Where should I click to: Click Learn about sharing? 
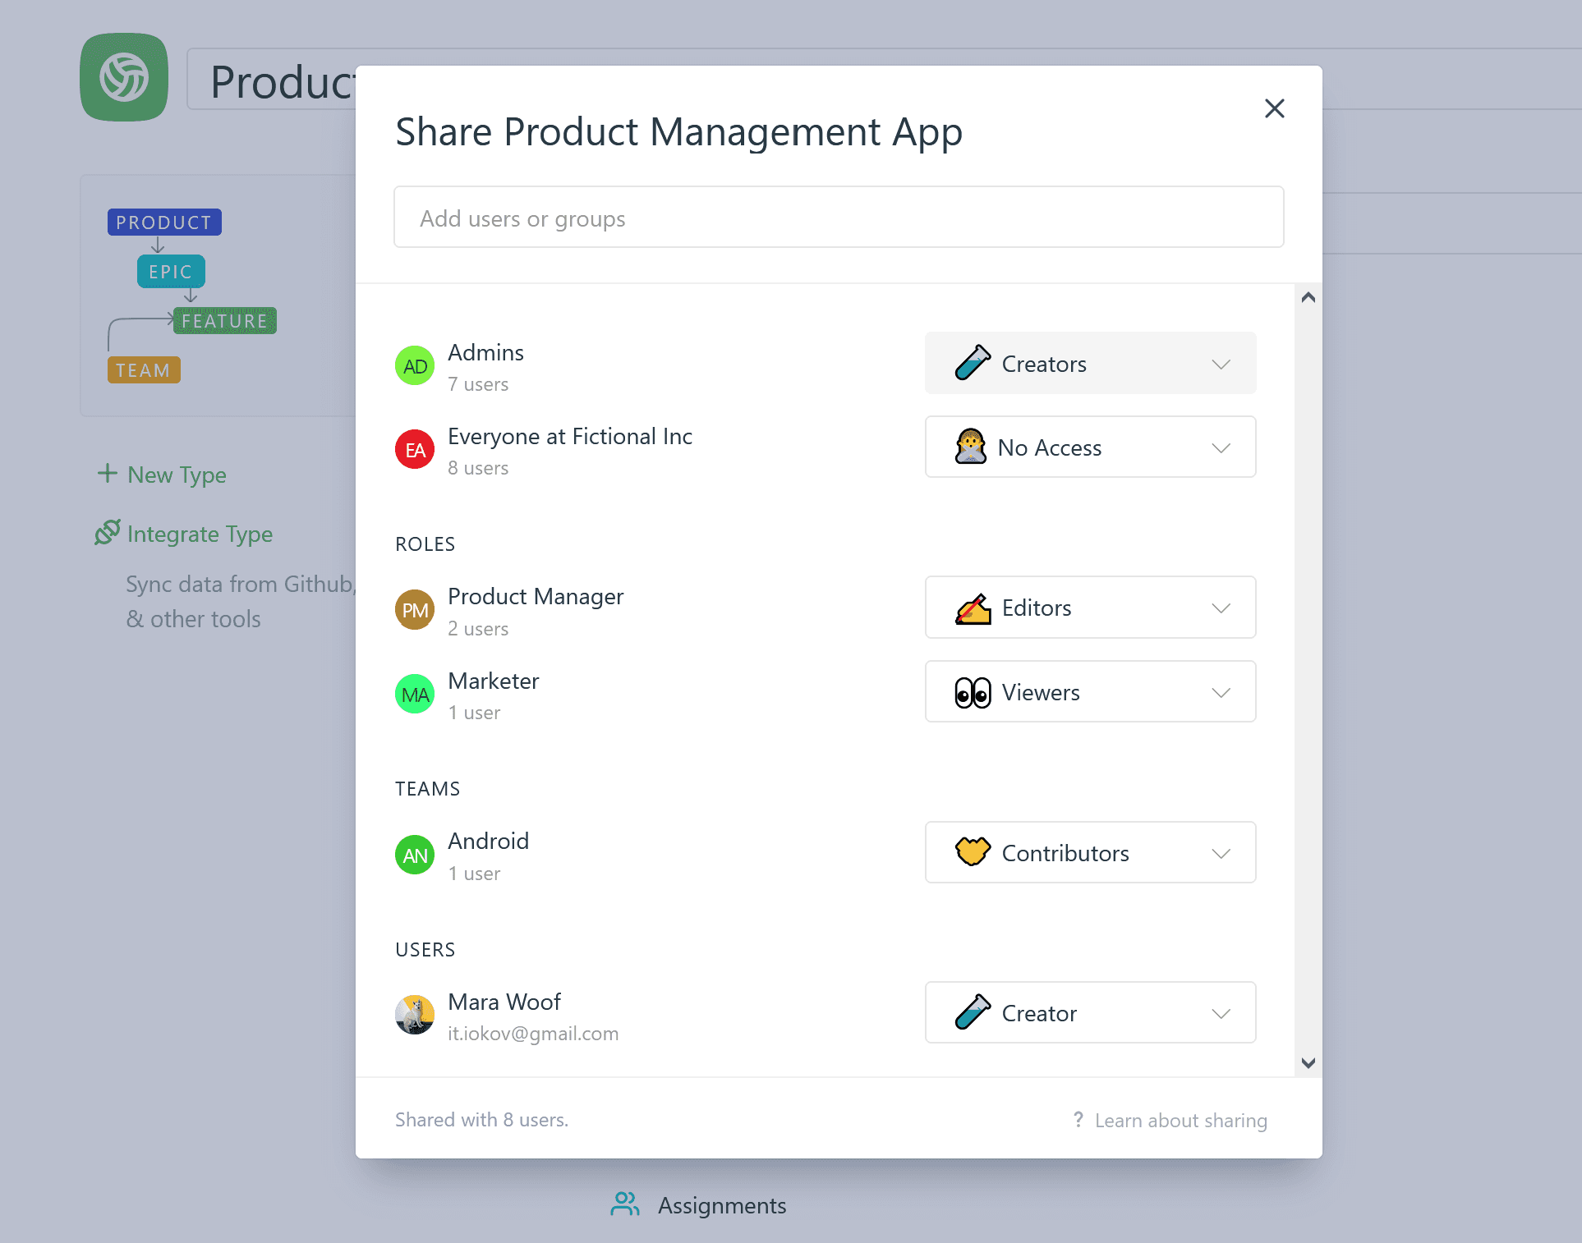1181,1120
